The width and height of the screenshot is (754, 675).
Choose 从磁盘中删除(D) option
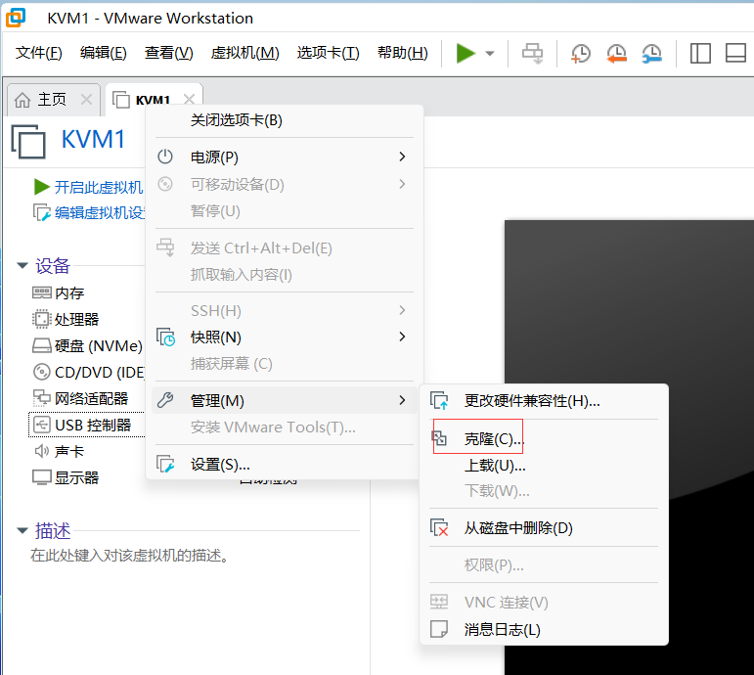(544, 528)
